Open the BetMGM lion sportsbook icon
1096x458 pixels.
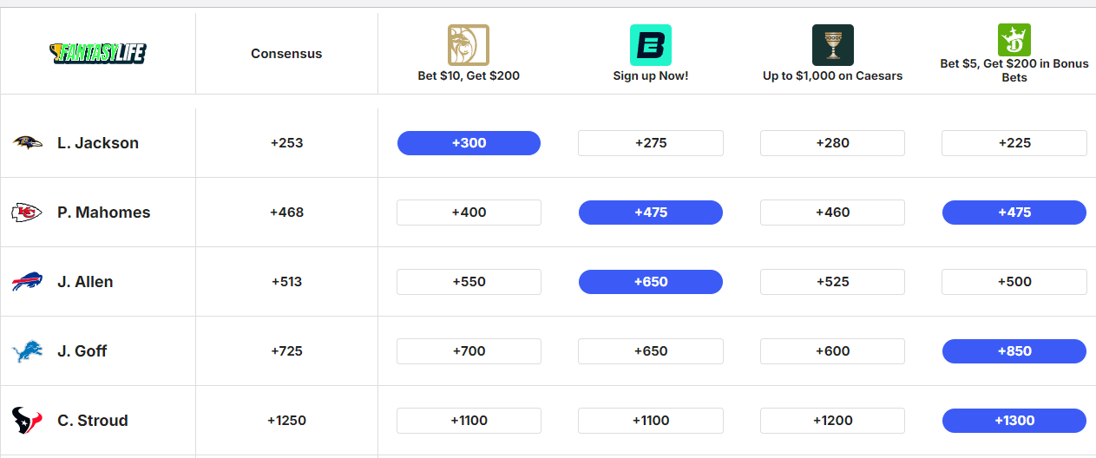pos(469,45)
